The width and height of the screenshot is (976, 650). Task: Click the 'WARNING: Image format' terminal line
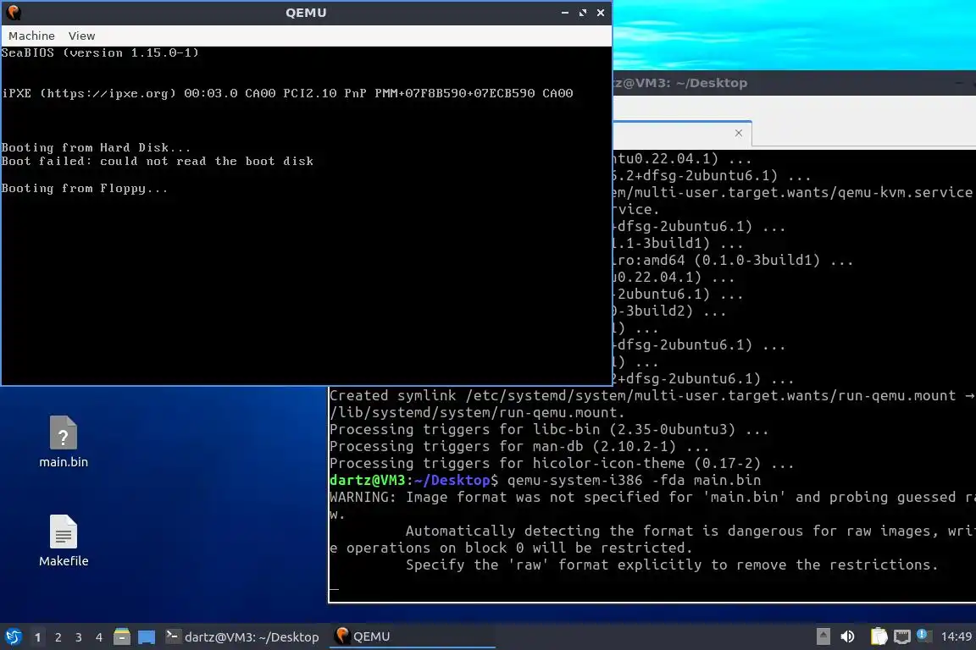pyautogui.click(x=652, y=497)
